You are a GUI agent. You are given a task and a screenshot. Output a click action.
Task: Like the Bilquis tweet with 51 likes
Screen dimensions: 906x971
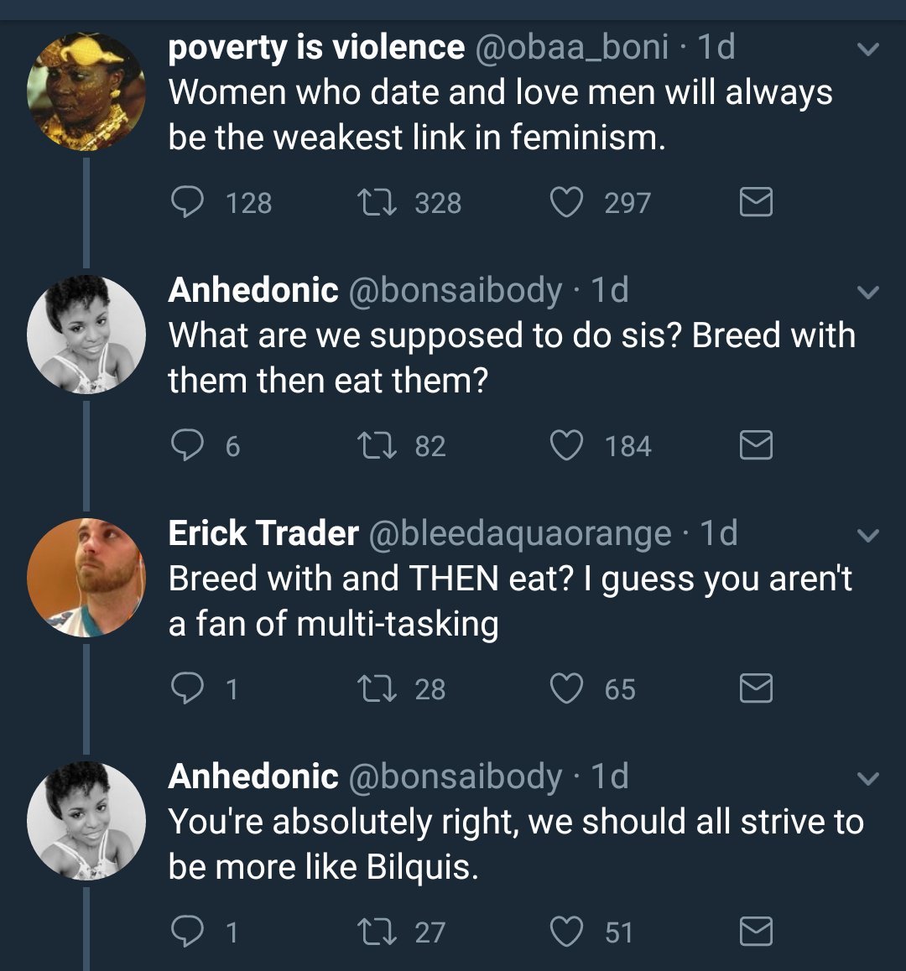[x=566, y=932]
